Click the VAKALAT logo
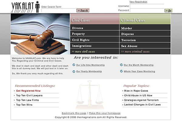182x121 pixels. pos(25,7)
